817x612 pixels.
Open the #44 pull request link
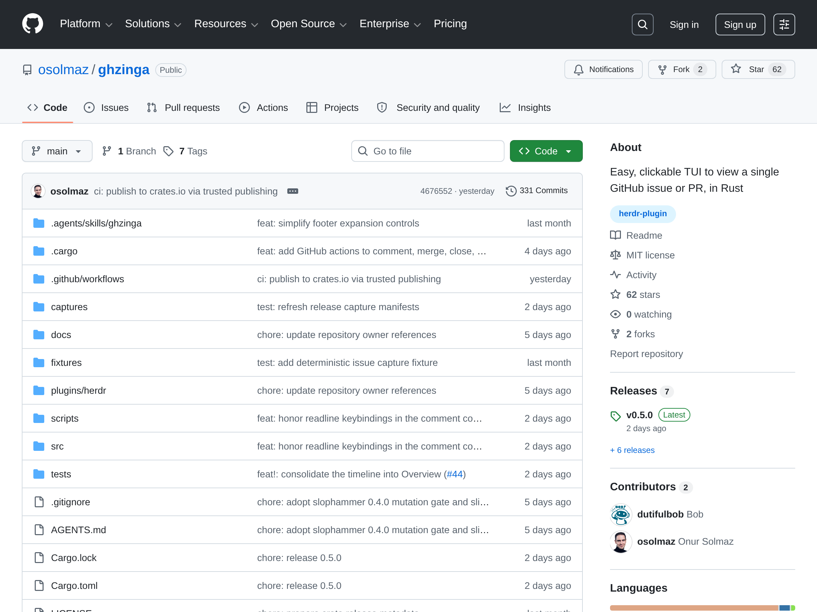[454, 474]
